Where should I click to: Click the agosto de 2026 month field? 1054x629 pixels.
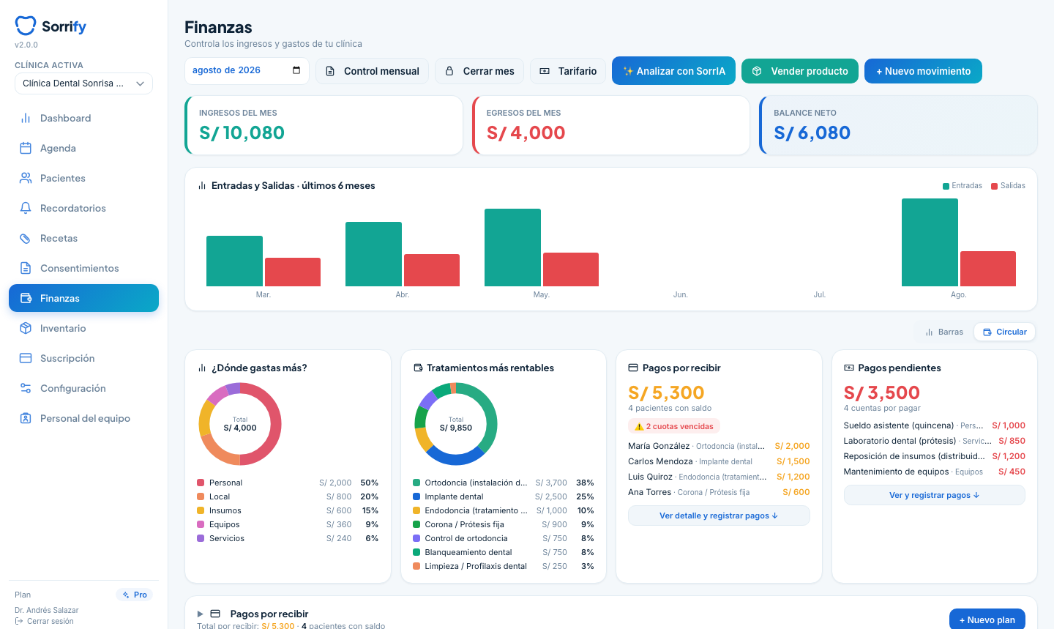(247, 70)
